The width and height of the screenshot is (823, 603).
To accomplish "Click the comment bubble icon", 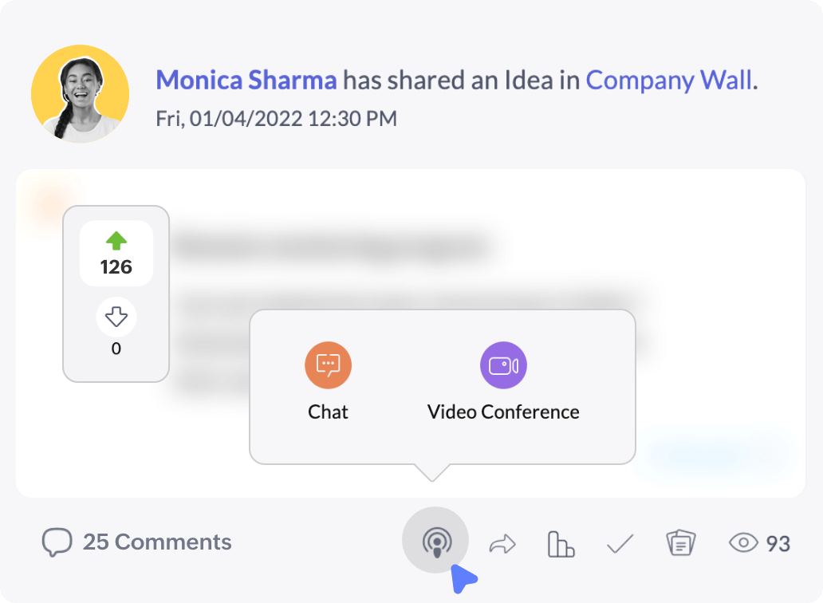I will [57, 543].
